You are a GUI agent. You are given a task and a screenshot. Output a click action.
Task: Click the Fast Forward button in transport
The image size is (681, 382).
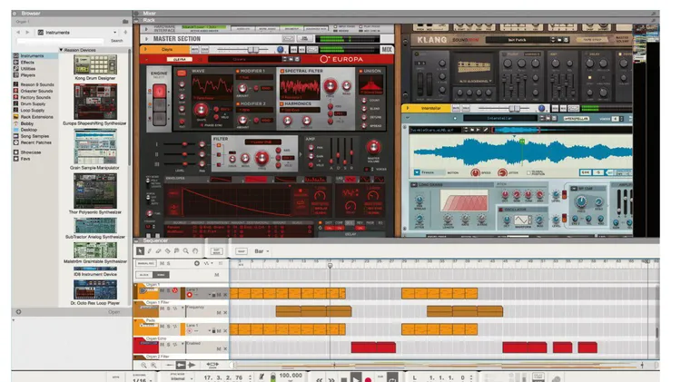pos(331,379)
